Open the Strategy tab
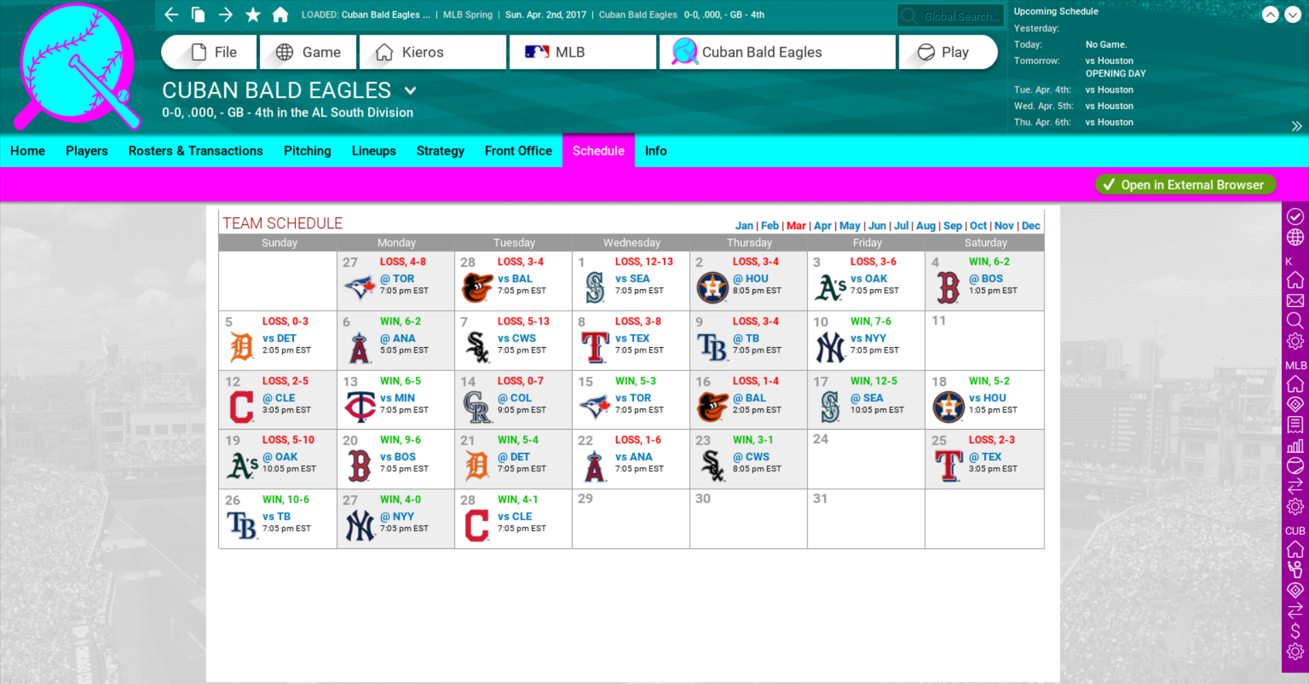The height and width of the screenshot is (684, 1309). pos(440,151)
